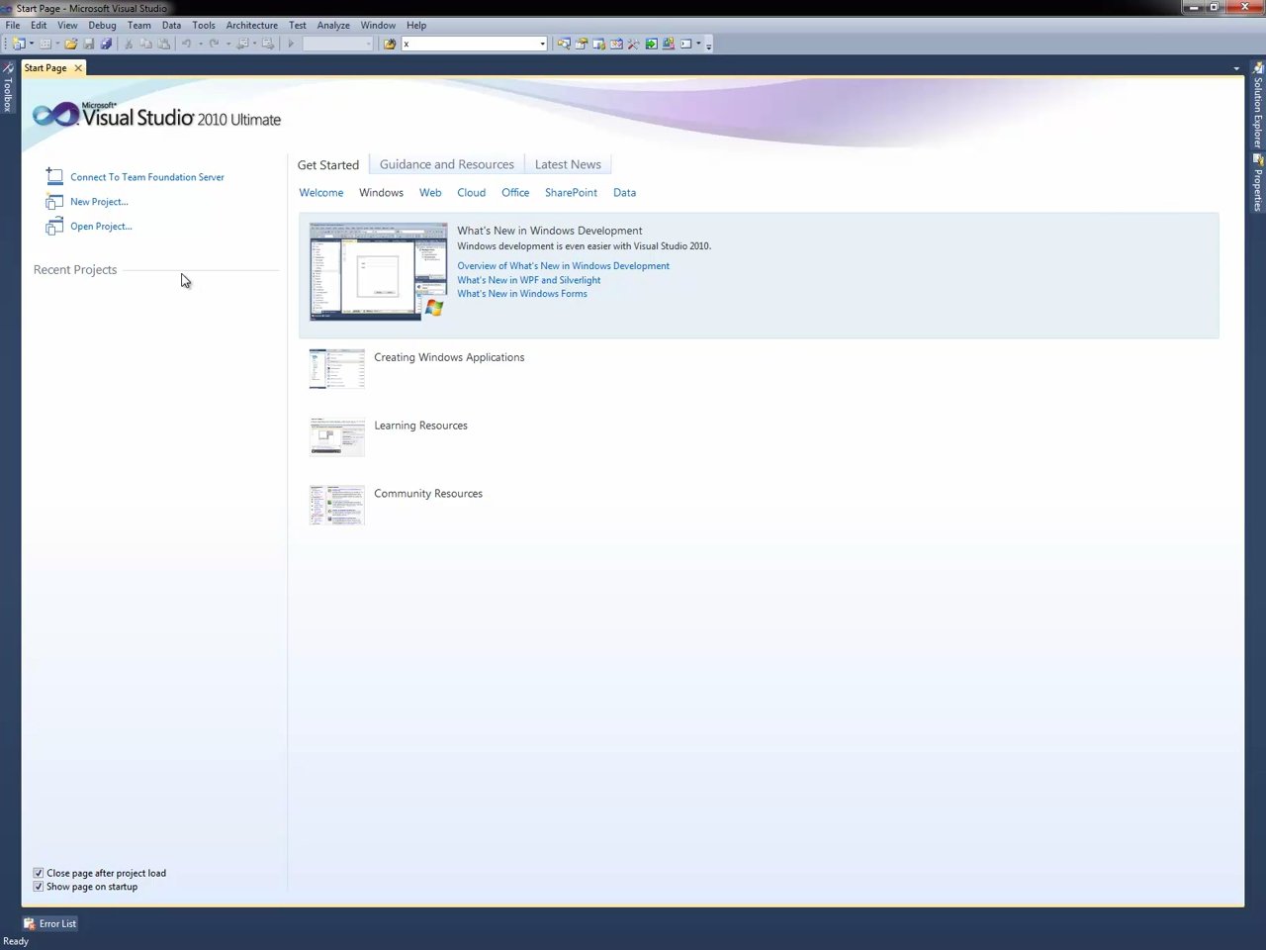
Task: Click the Error List icon at bottom
Action: tap(30, 923)
